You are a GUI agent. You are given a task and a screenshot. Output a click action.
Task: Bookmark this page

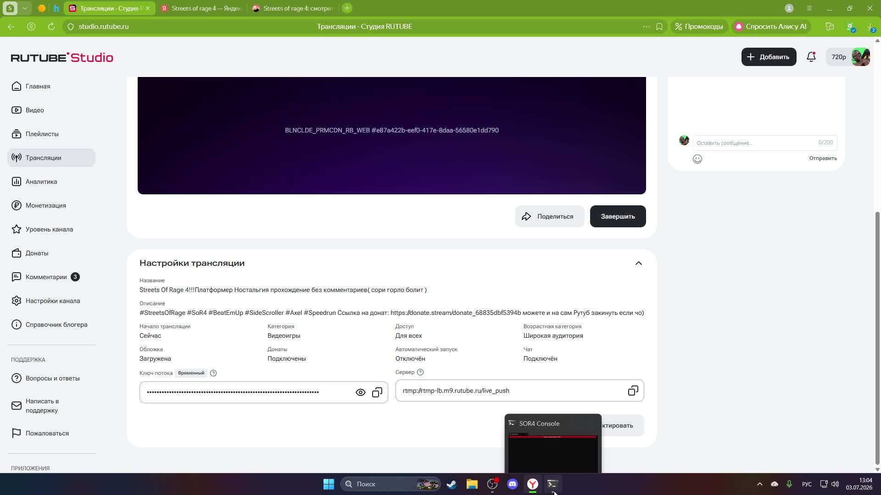(659, 27)
